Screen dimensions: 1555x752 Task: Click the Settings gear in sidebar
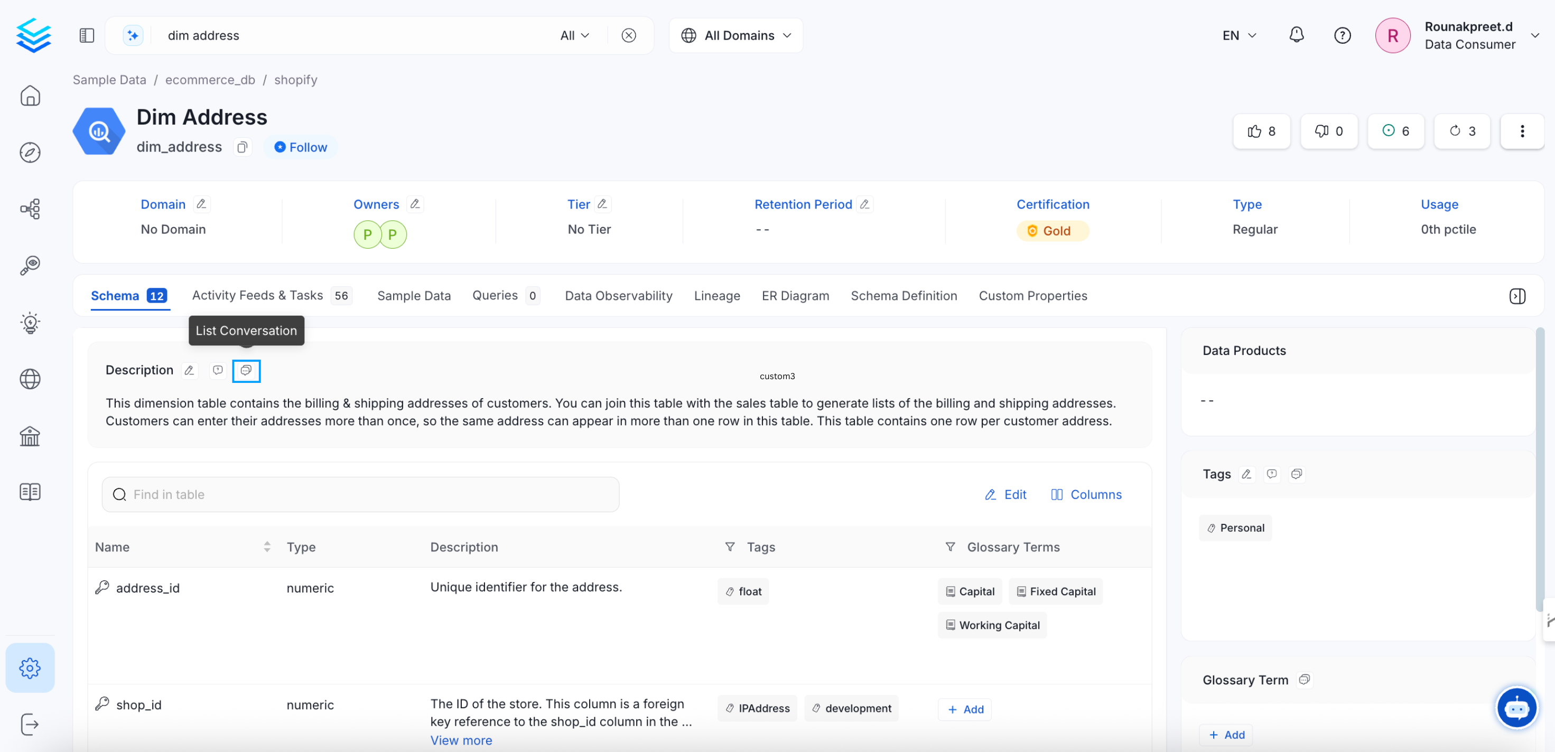[x=30, y=668]
